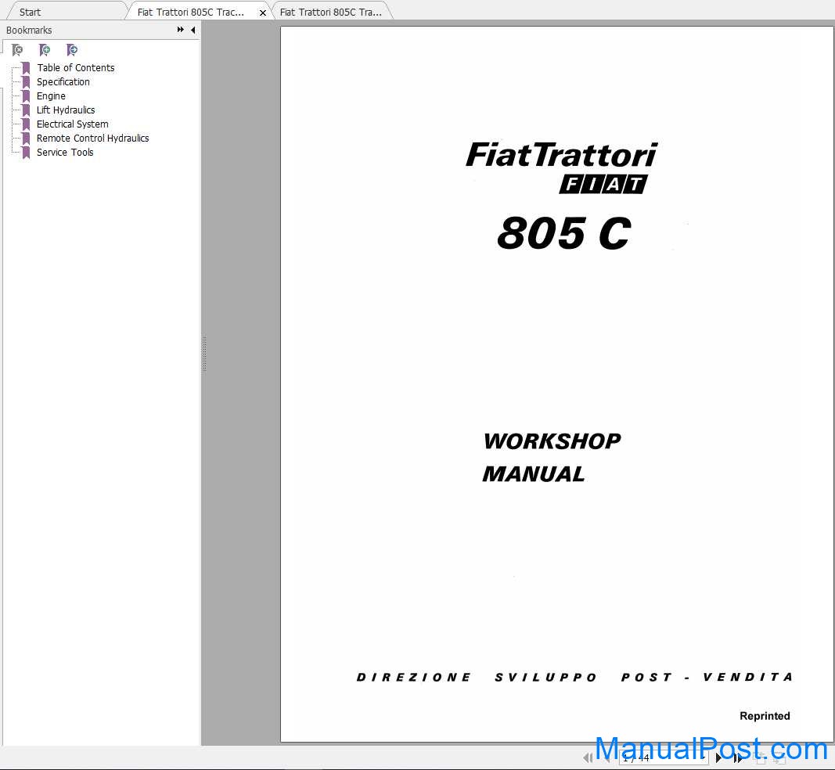Go to the next page
Viewport: 835px width, 770px height.
click(718, 757)
